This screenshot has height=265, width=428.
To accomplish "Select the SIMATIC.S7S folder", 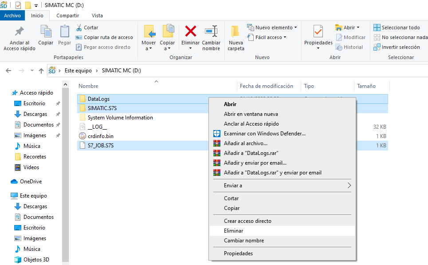I will 102,108.
